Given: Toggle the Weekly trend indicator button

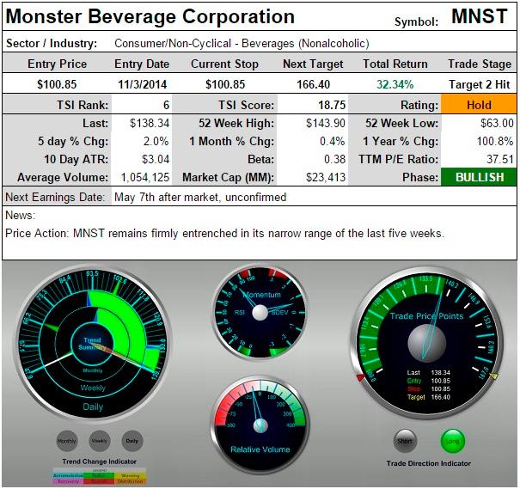Looking at the screenshot, I should [100, 441].
